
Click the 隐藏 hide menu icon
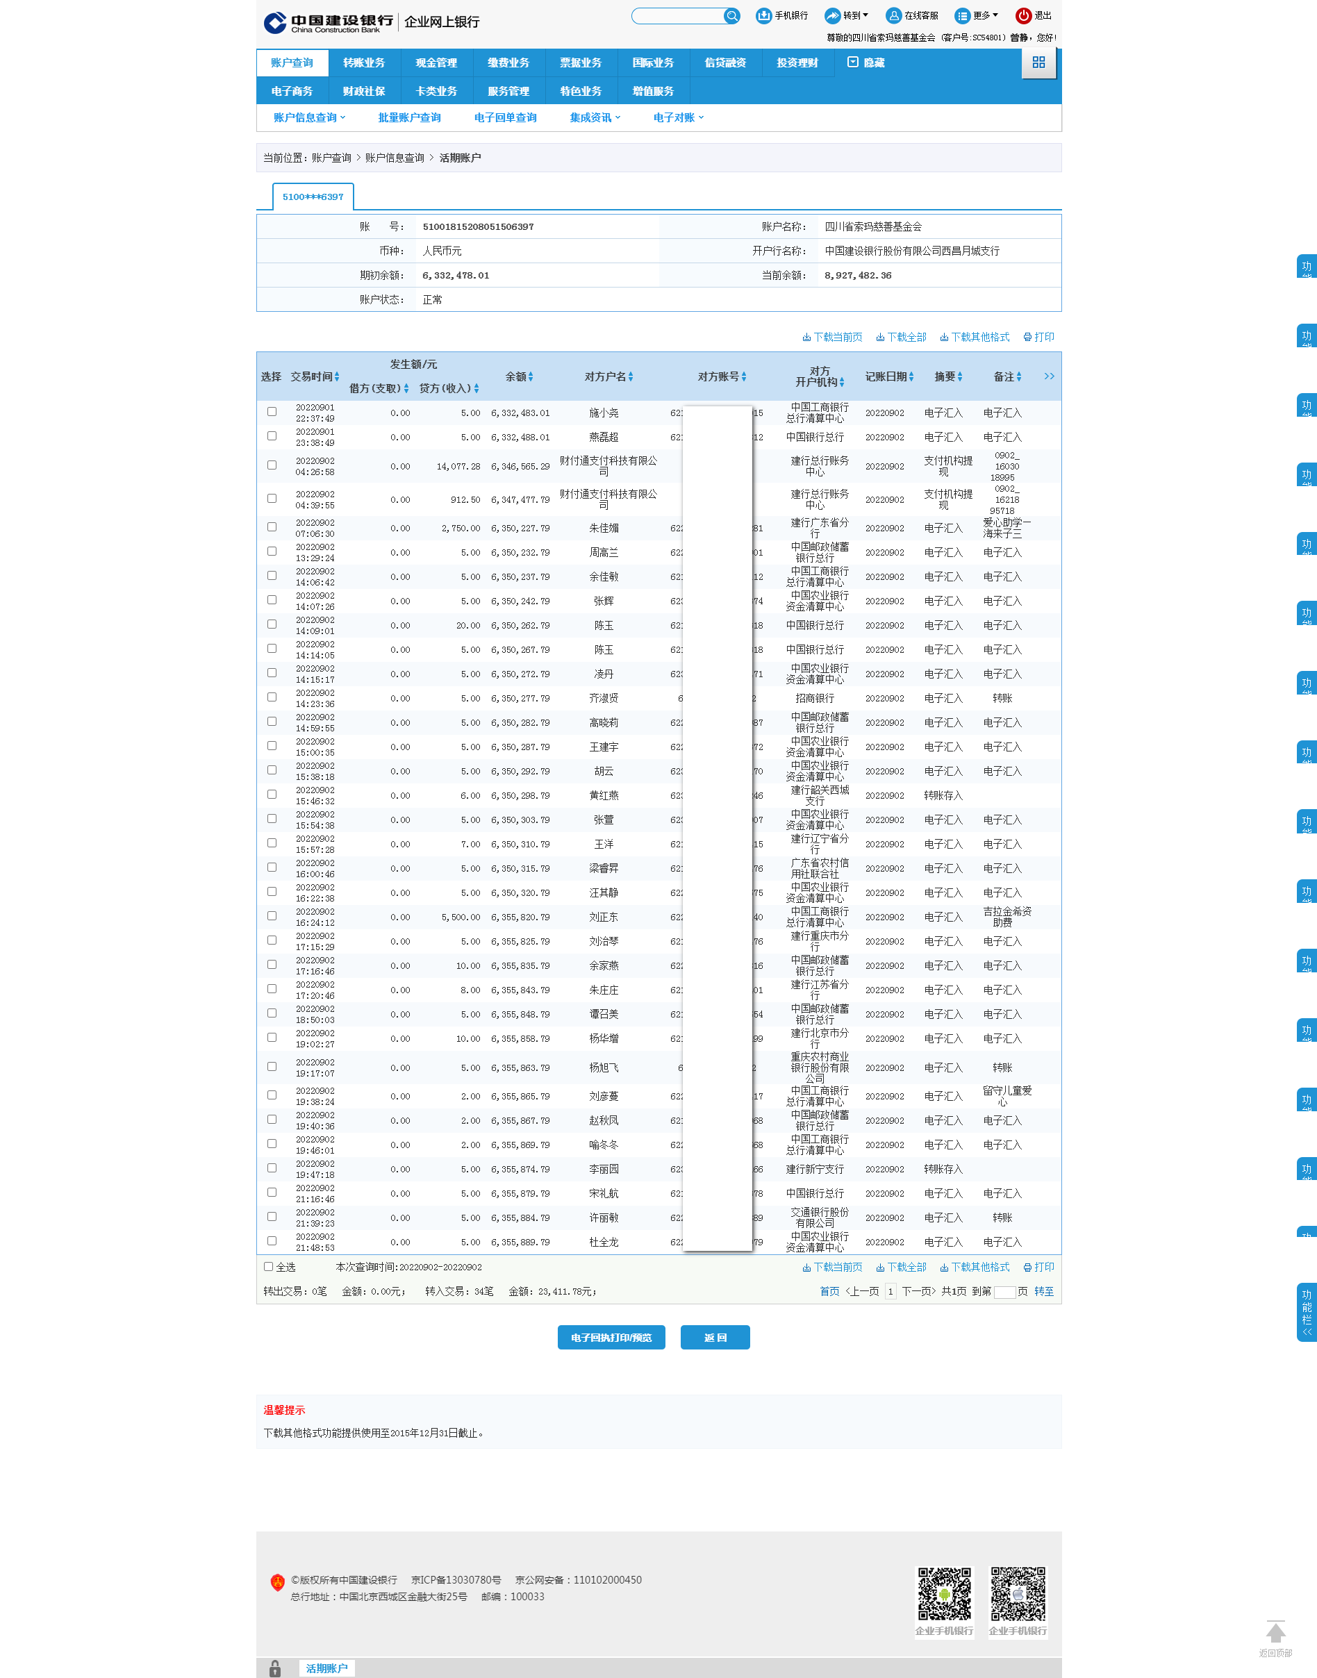coord(853,63)
